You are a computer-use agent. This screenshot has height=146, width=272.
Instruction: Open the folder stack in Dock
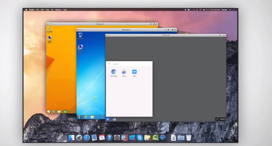pos(181,138)
